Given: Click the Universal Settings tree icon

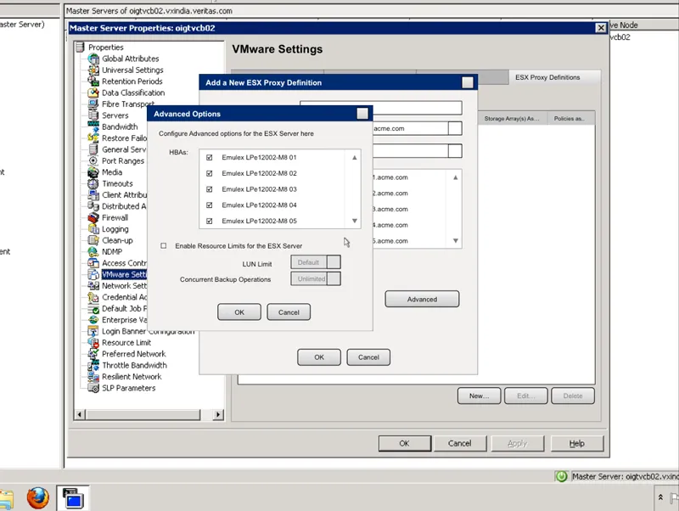Looking at the screenshot, I should coord(93,70).
